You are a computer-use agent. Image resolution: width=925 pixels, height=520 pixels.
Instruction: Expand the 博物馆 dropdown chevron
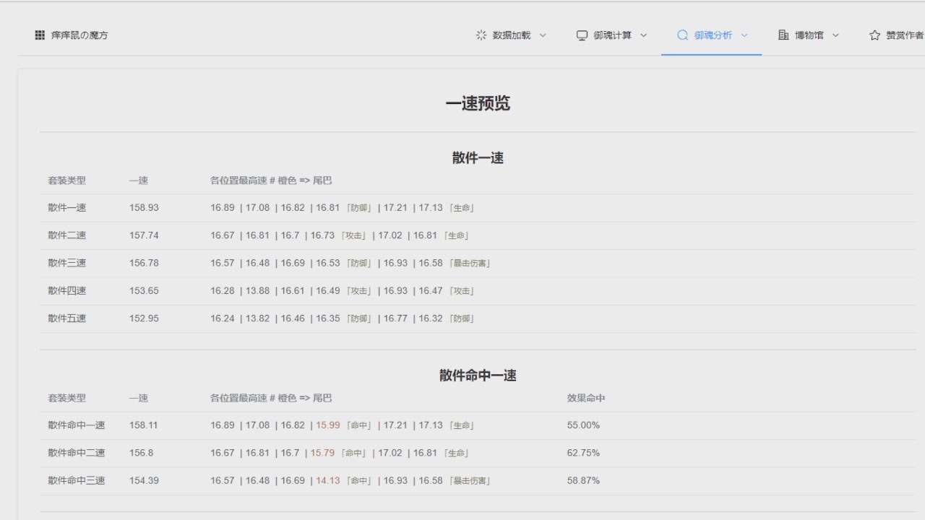[835, 35]
